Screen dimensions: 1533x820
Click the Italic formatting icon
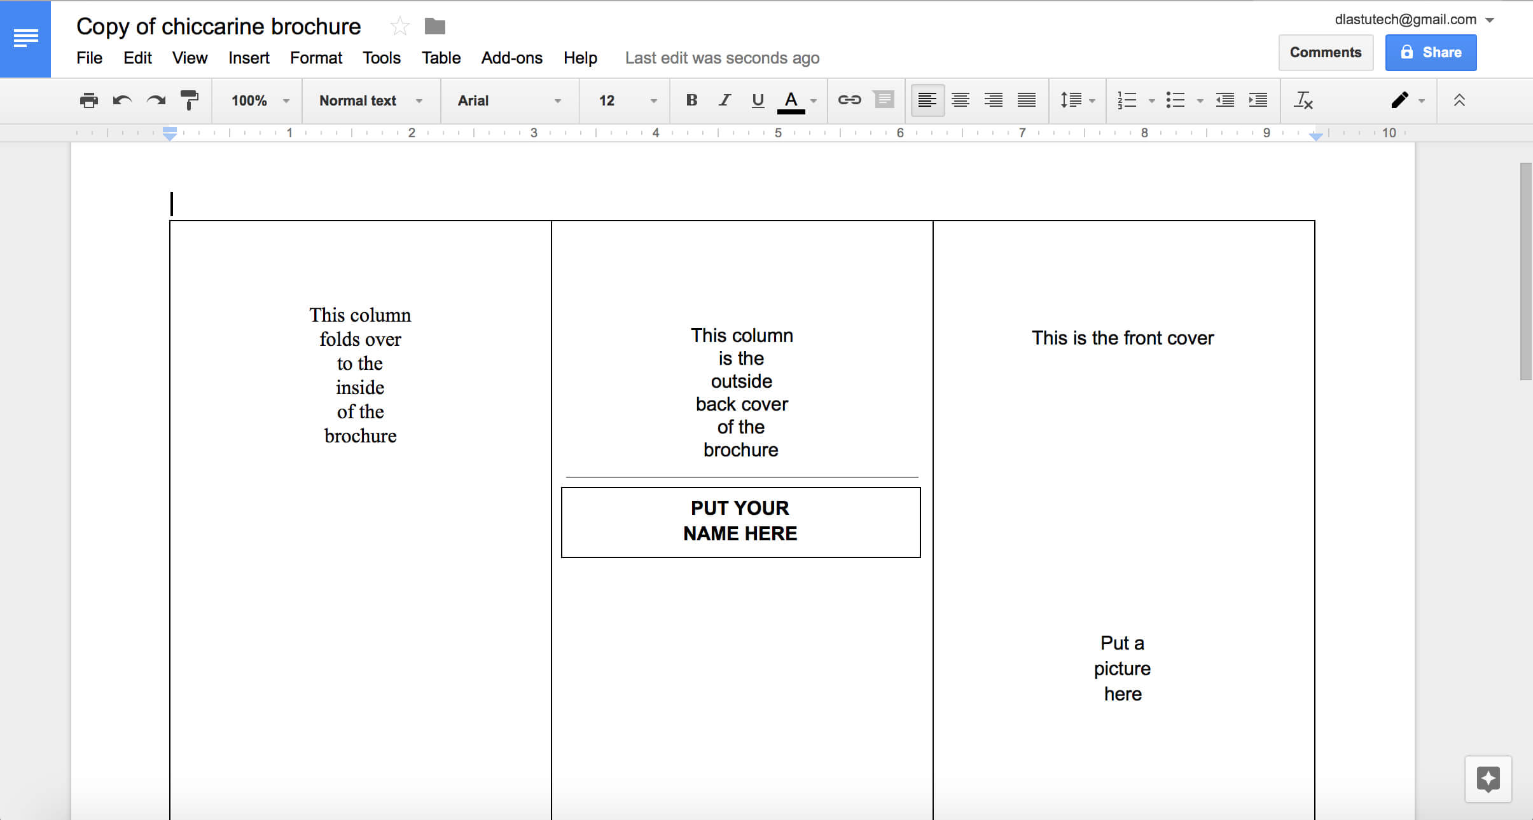point(724,100)
